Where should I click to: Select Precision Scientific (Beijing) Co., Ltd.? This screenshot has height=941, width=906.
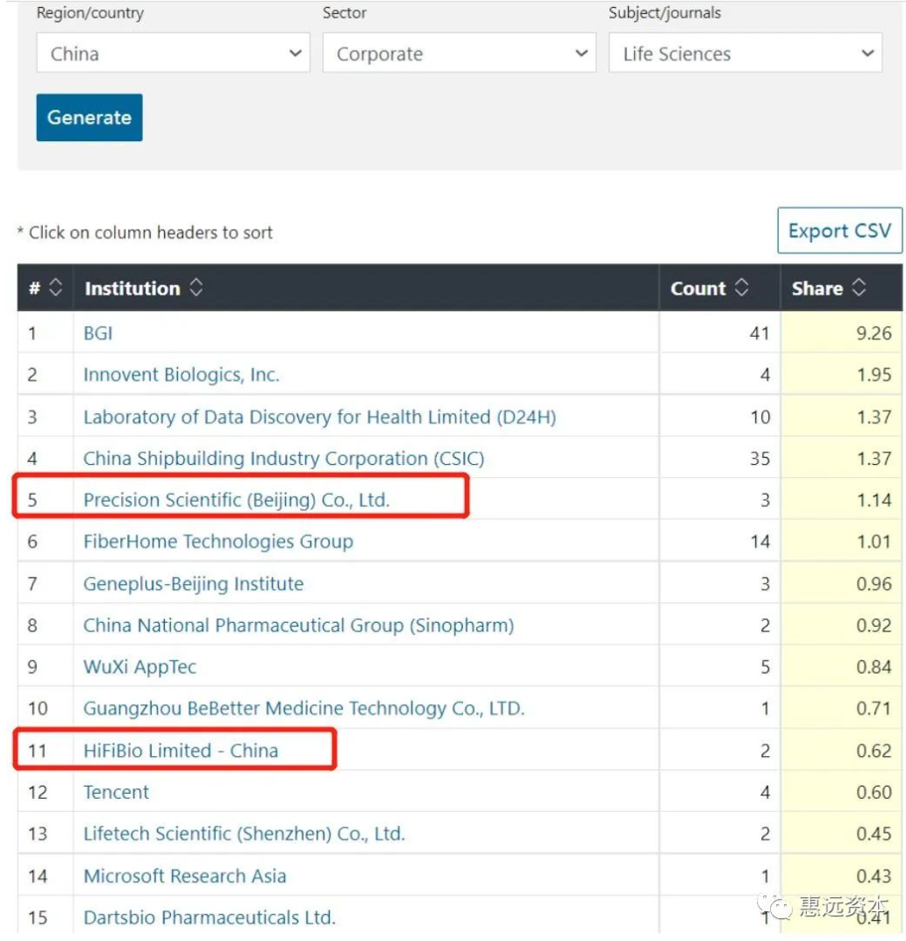[237, 500]
